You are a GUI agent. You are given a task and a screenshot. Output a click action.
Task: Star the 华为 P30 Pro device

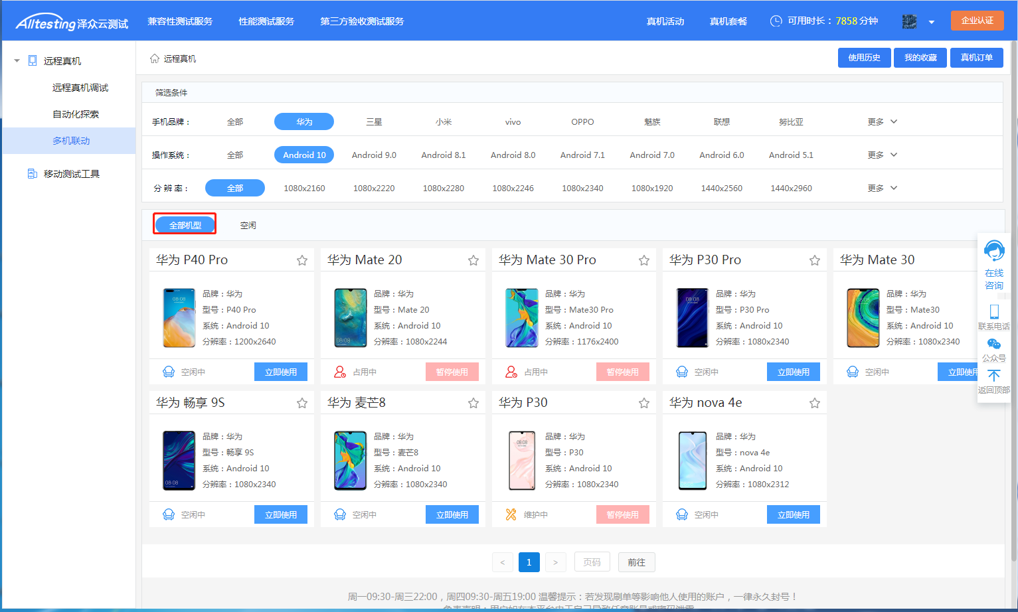pyautogui.click(x=815, y=260)
